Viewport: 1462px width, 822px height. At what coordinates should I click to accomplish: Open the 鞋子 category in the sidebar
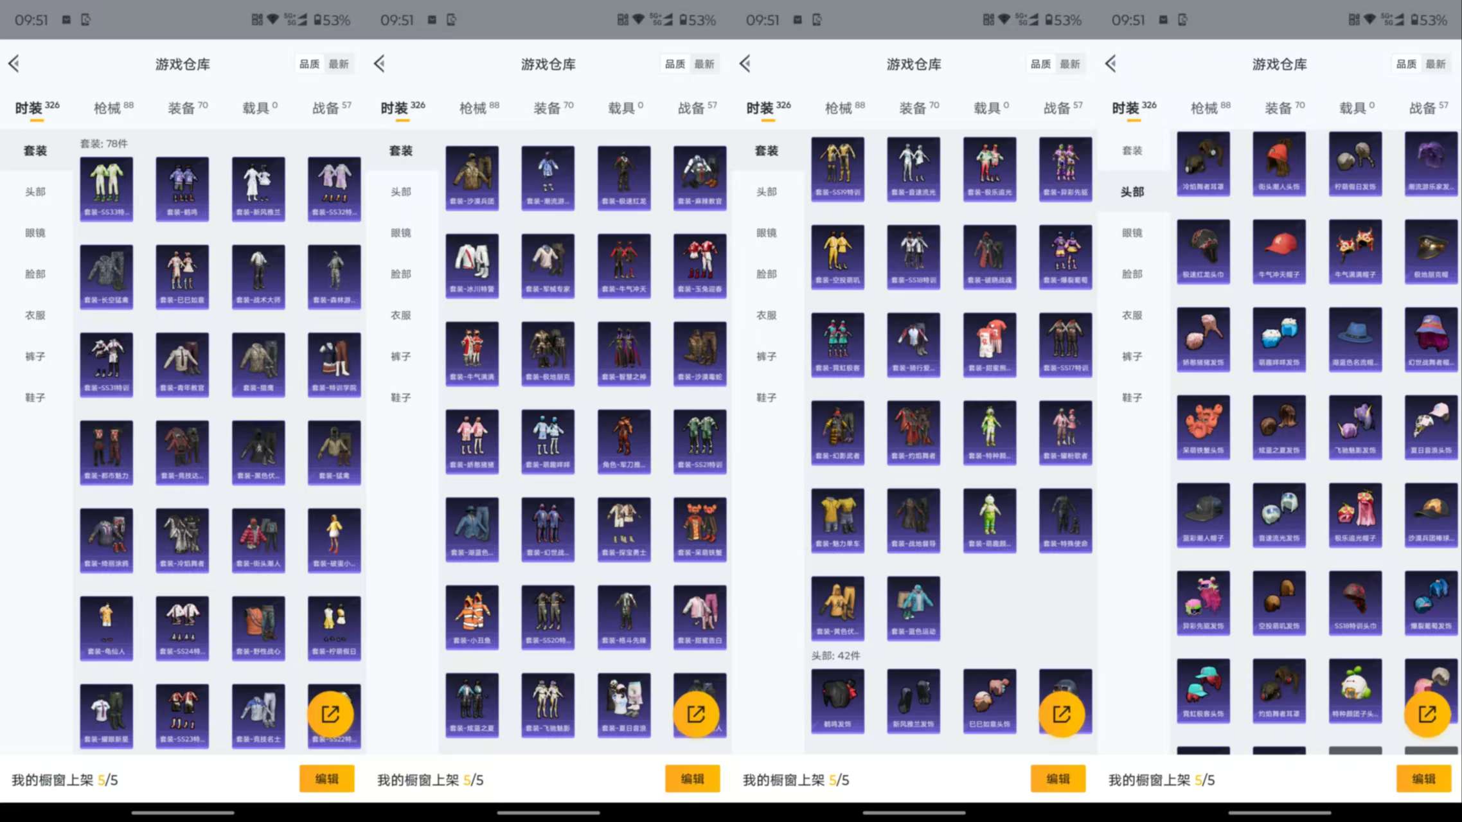click(35, 397)
